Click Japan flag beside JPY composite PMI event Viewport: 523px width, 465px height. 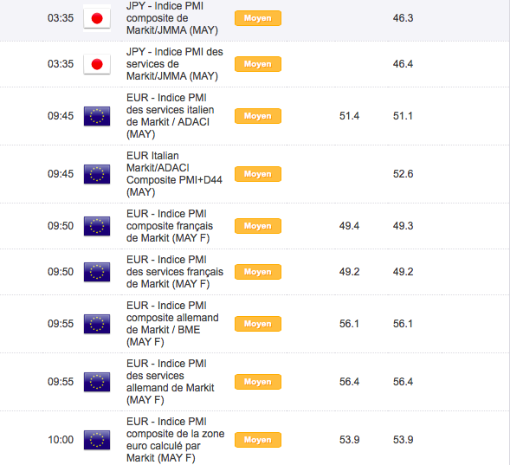click(x=97, y=18)
